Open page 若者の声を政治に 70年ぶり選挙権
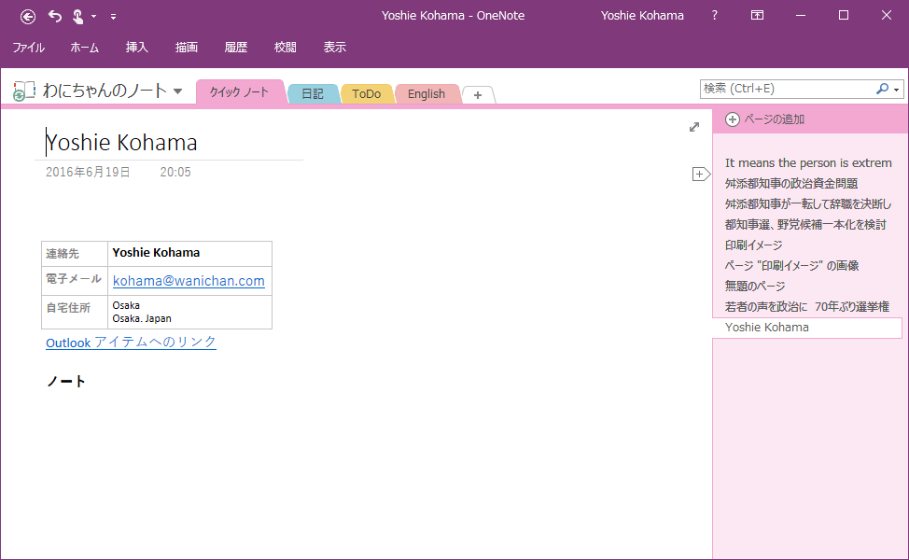This screenshot has height=560, width=909. (x=807, y=307)
